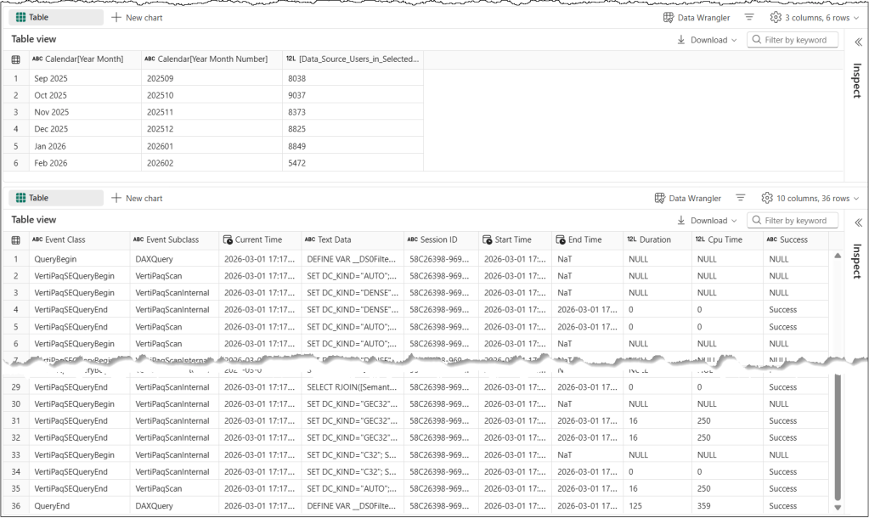Select the Table tab of the upper output
This screenshot has height=518, width=869.
pos(33,18)
